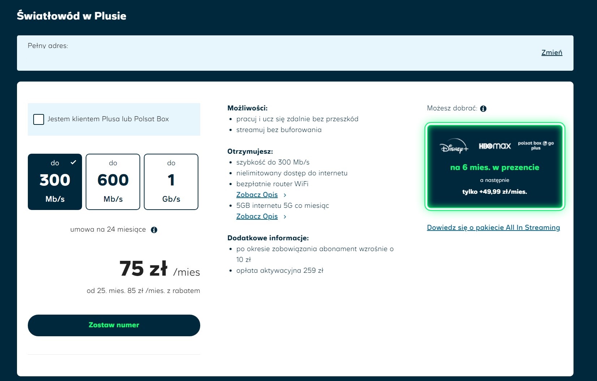This screenshot has width=597, height=381.
Task: Click 'nielimitowany dostęp do internetu' bullet
Action: (292, 173)
